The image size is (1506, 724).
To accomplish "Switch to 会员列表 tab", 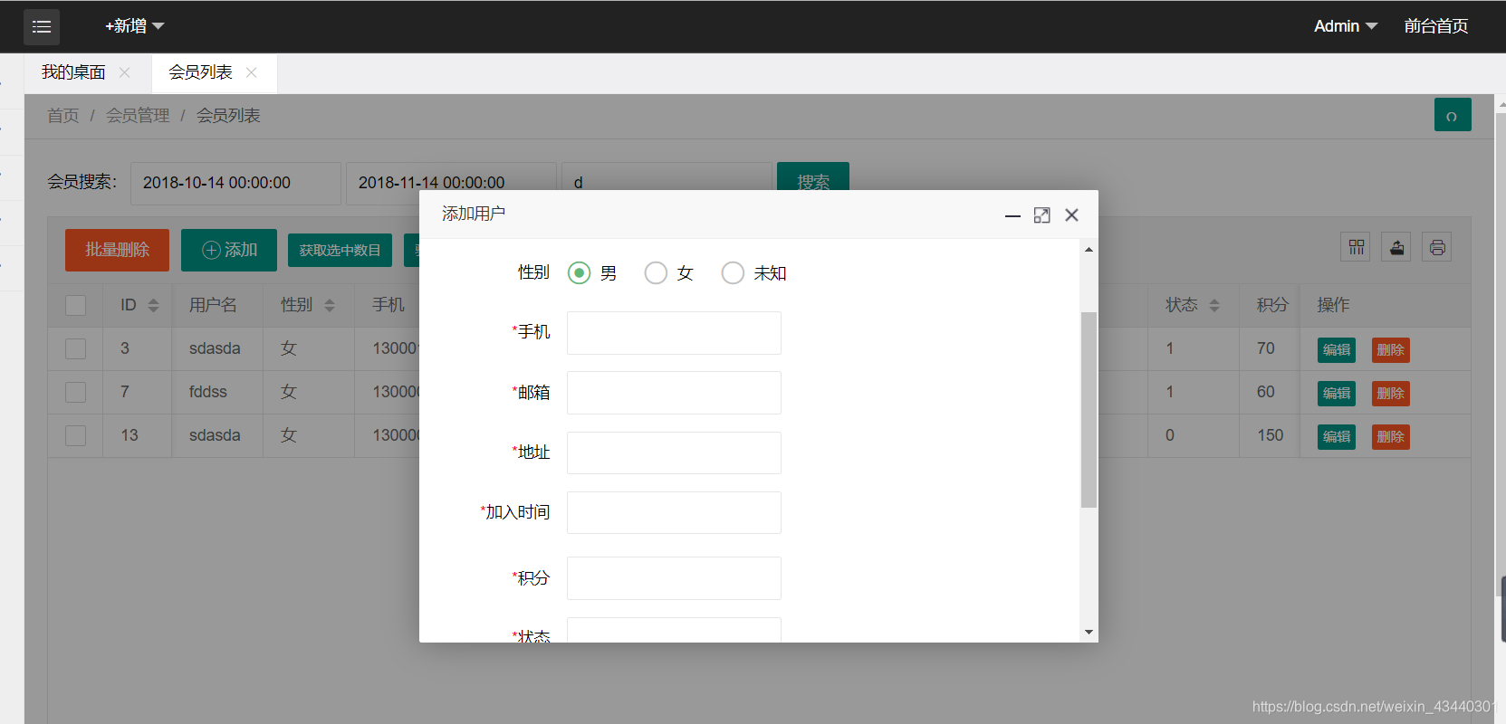I will tap(200, 72).
